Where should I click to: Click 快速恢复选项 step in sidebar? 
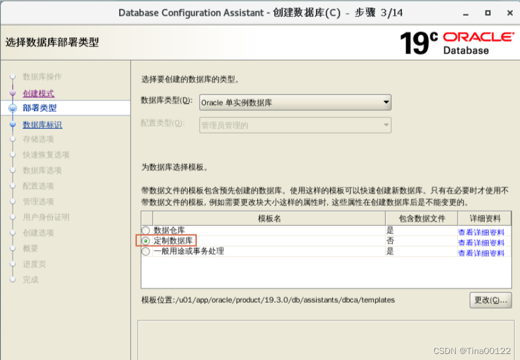[46, 155]
